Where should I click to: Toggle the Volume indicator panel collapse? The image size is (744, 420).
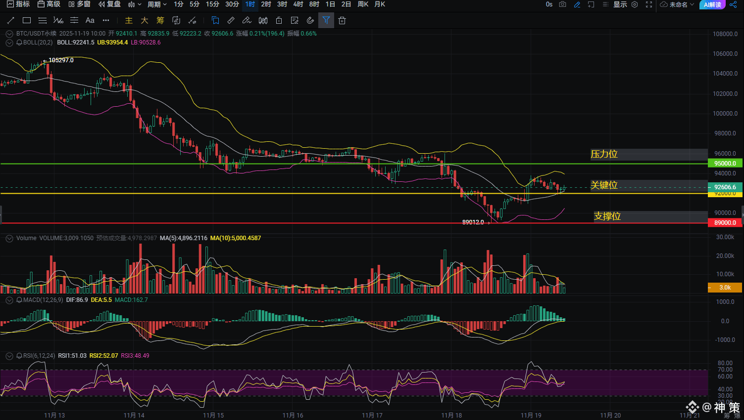pyautogui.click(x=9, y=238)
